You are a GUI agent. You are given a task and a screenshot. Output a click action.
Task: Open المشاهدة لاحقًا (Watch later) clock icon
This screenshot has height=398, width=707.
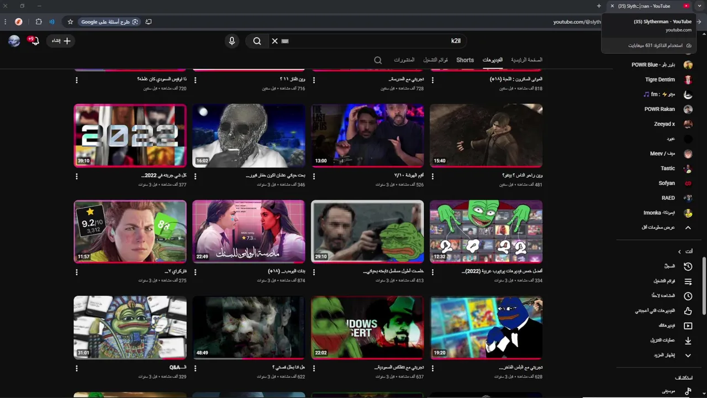coord(688,296)
